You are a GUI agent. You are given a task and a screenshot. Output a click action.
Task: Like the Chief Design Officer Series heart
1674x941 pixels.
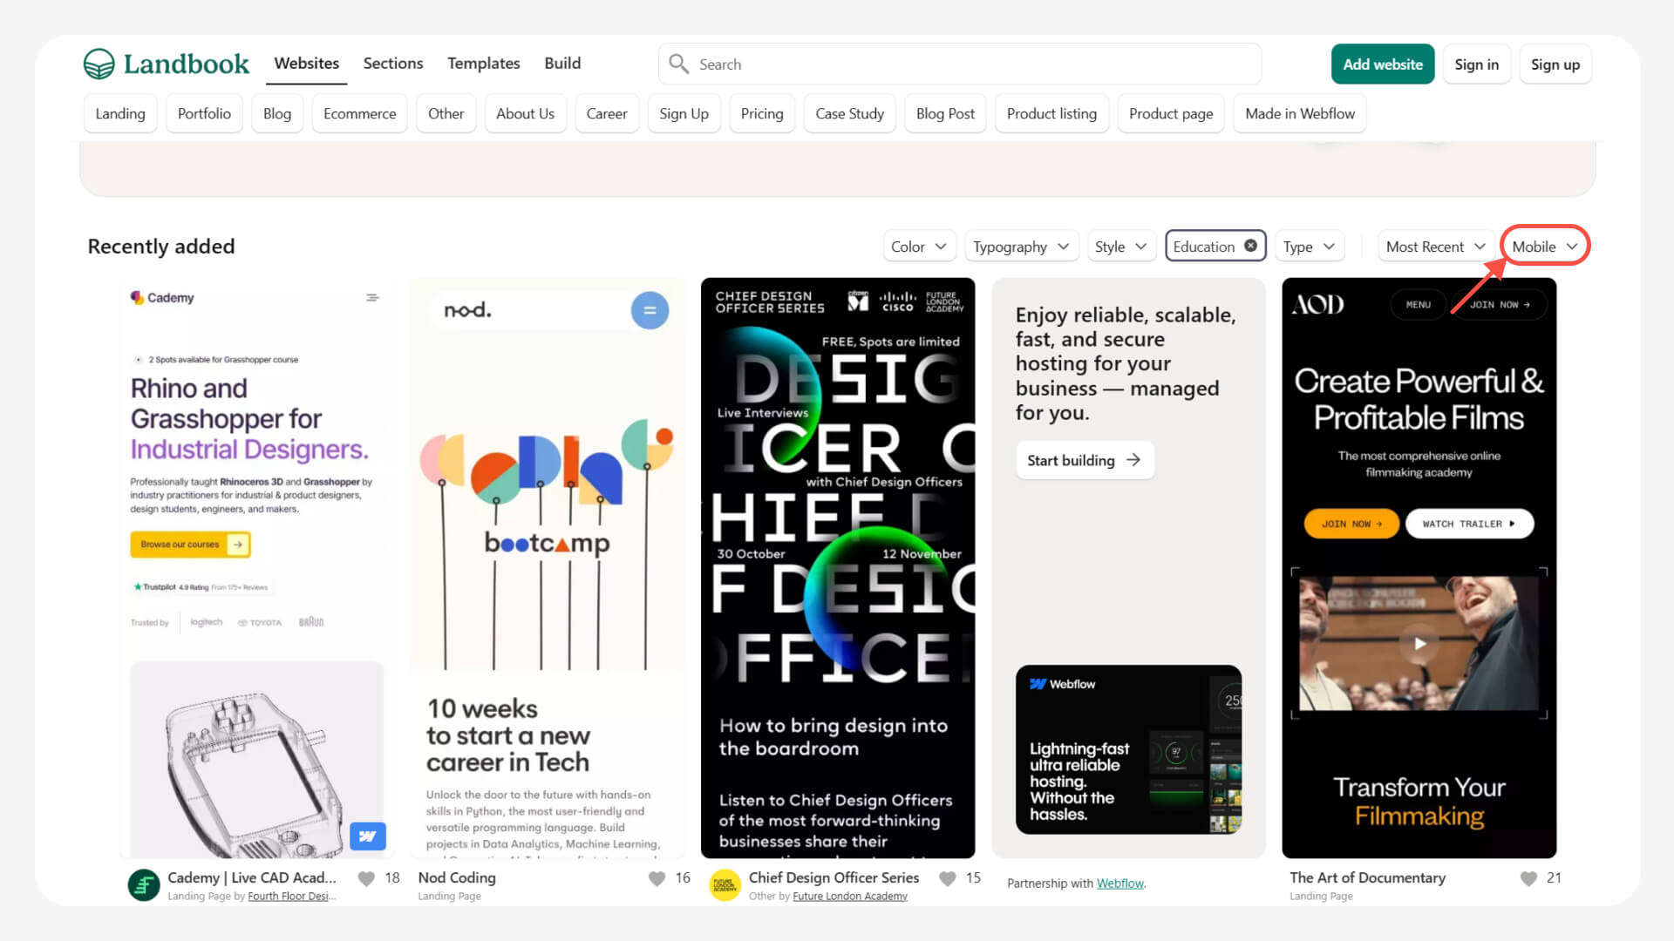(948, 878)
